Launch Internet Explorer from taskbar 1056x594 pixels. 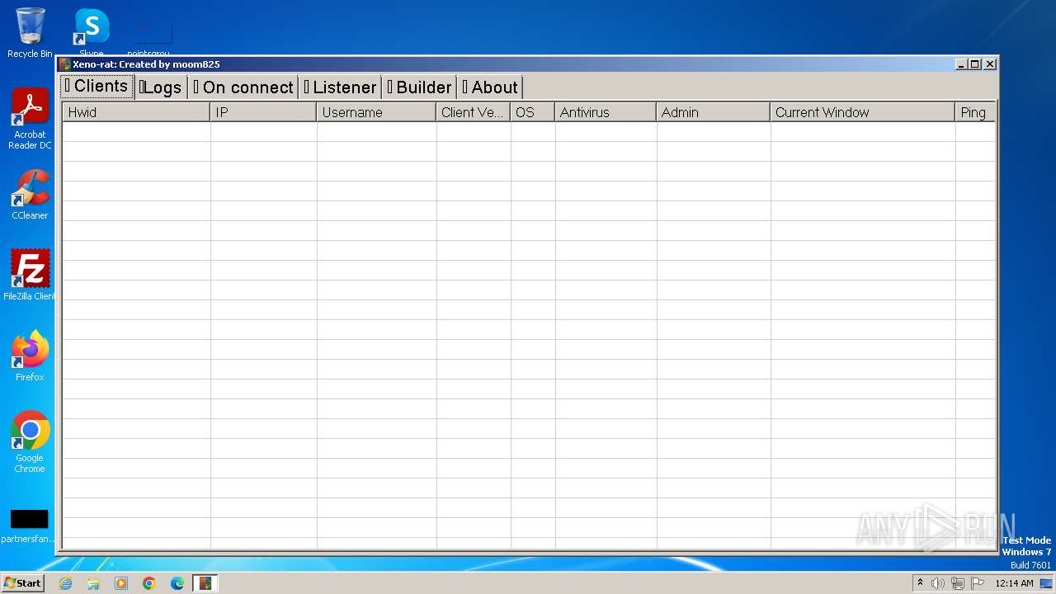tap(65, 583)
